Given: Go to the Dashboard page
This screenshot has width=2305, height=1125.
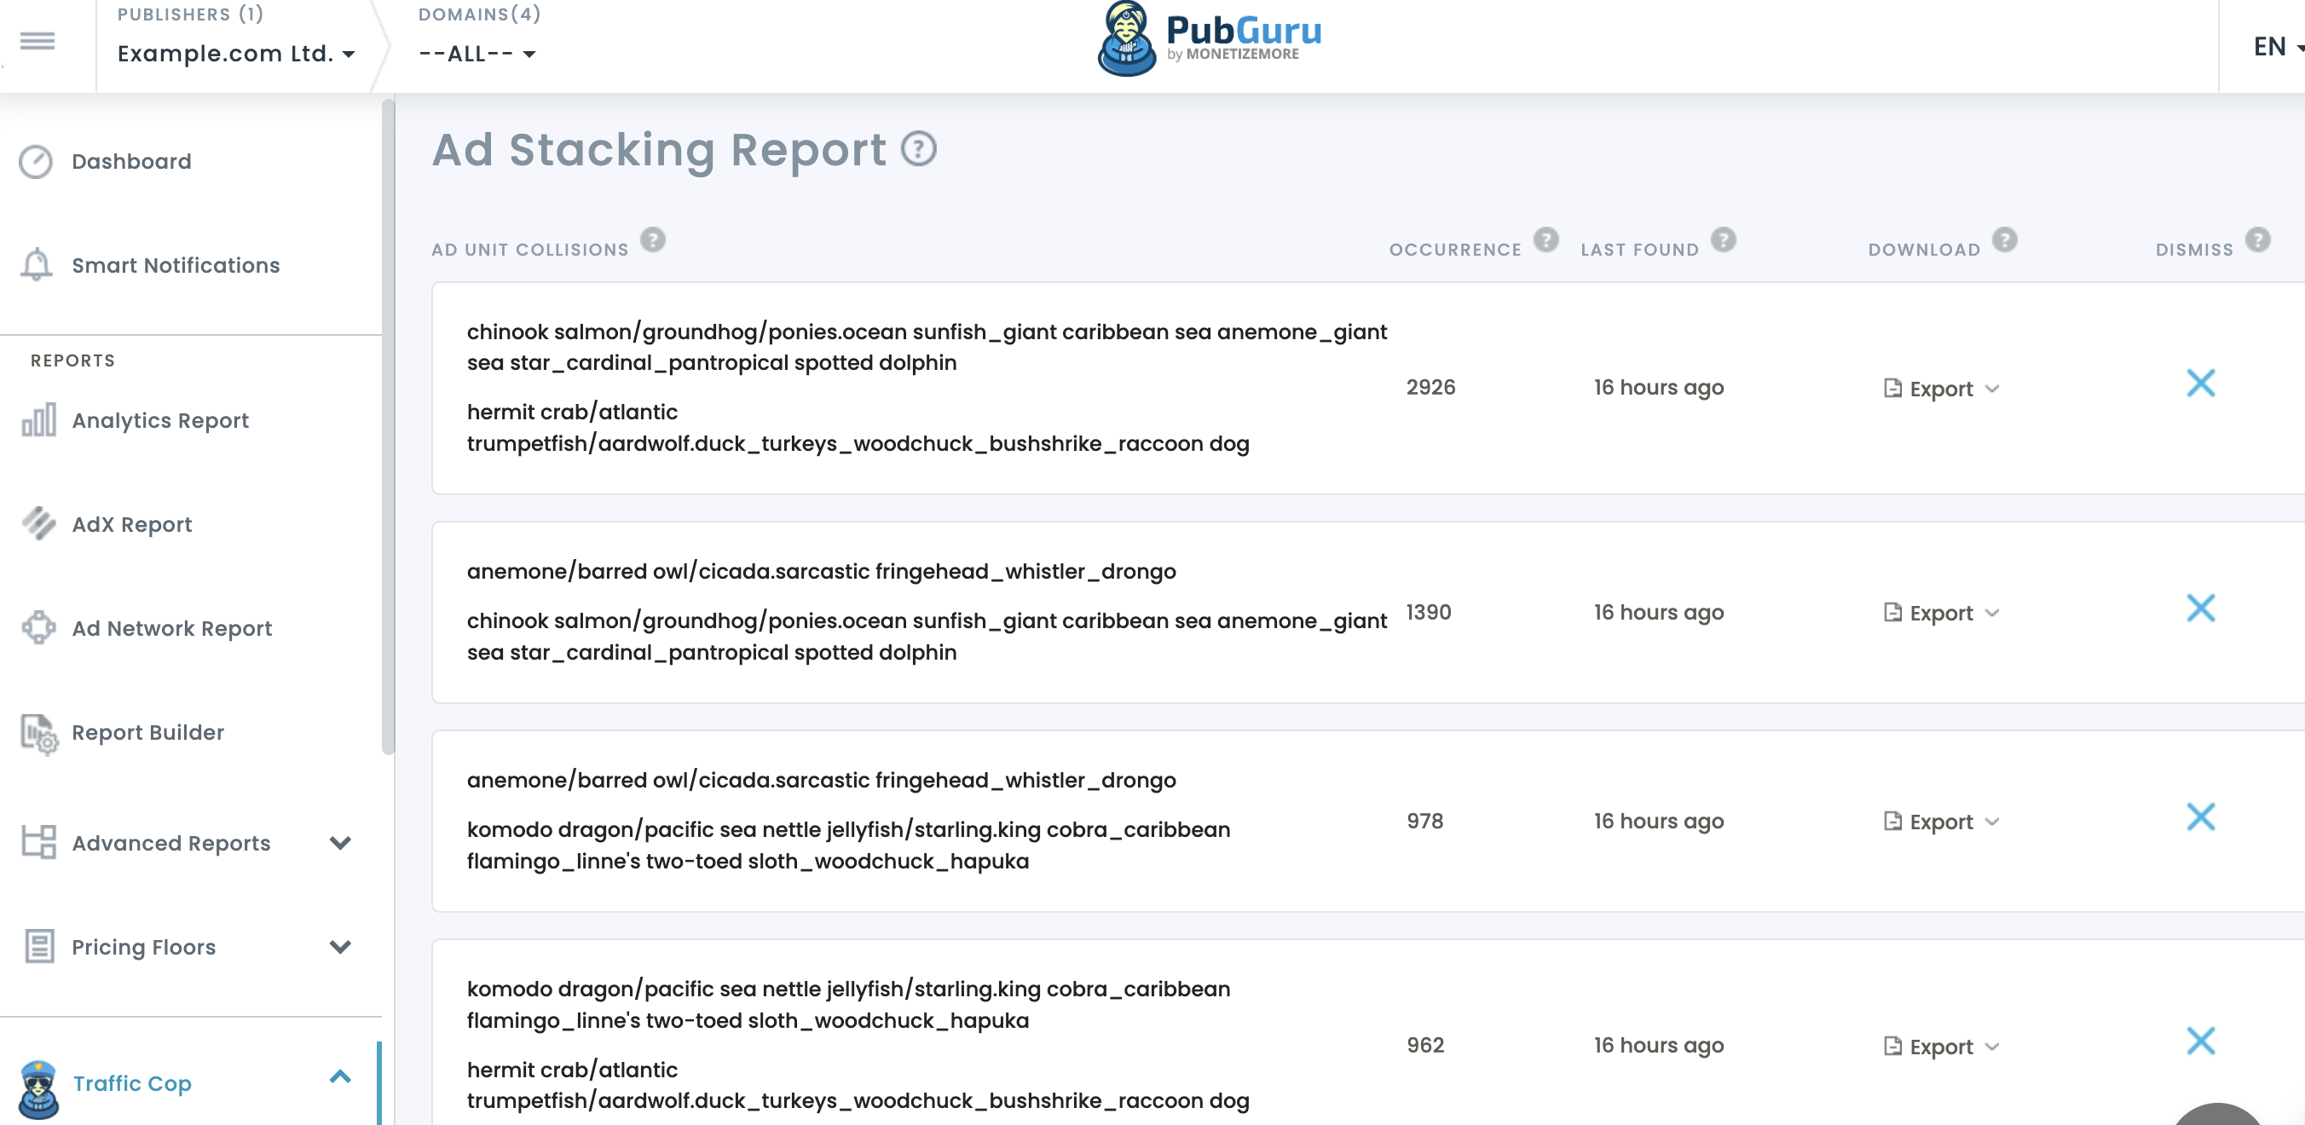Looking at the screenshot, I should (x=130, y=162).
